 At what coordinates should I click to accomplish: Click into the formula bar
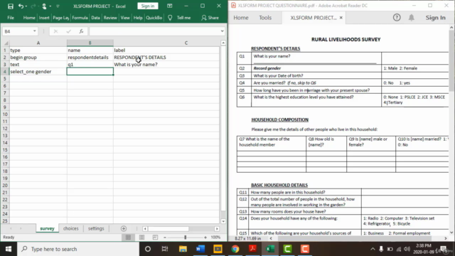(154, 31)
